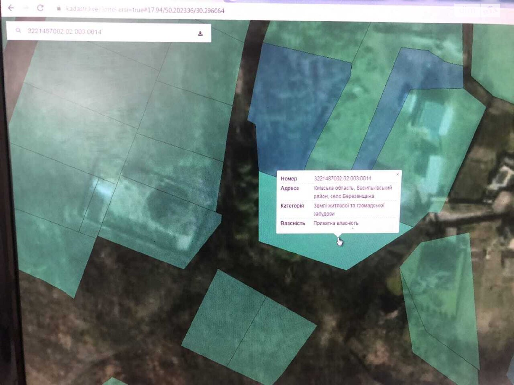Click the browser forward arrow
The image size is (514, 385).
click(26, 8)
